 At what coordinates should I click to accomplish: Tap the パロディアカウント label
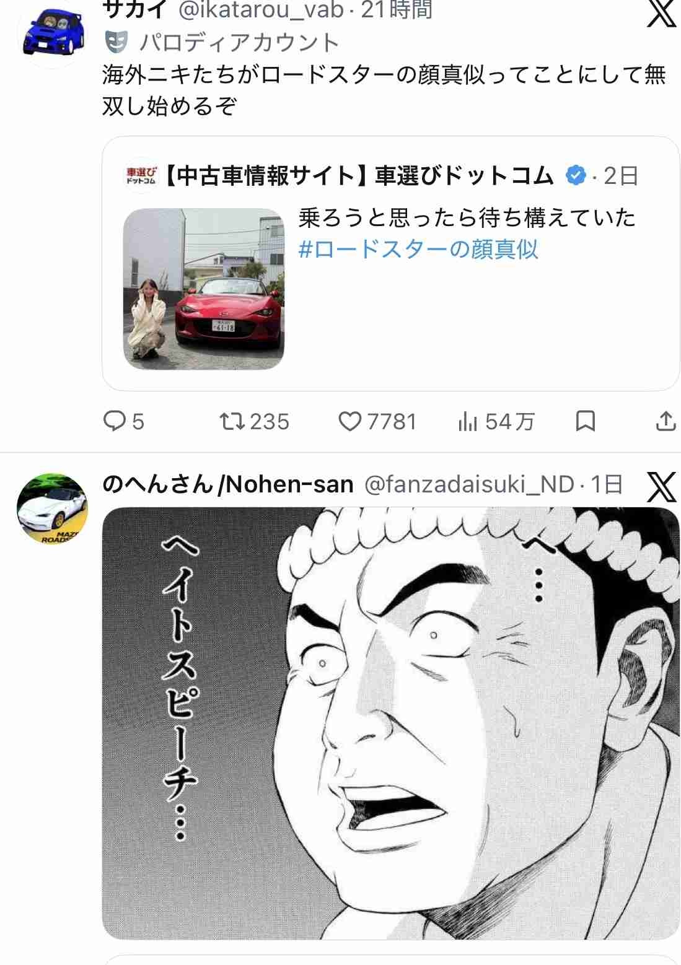(239, 43)
